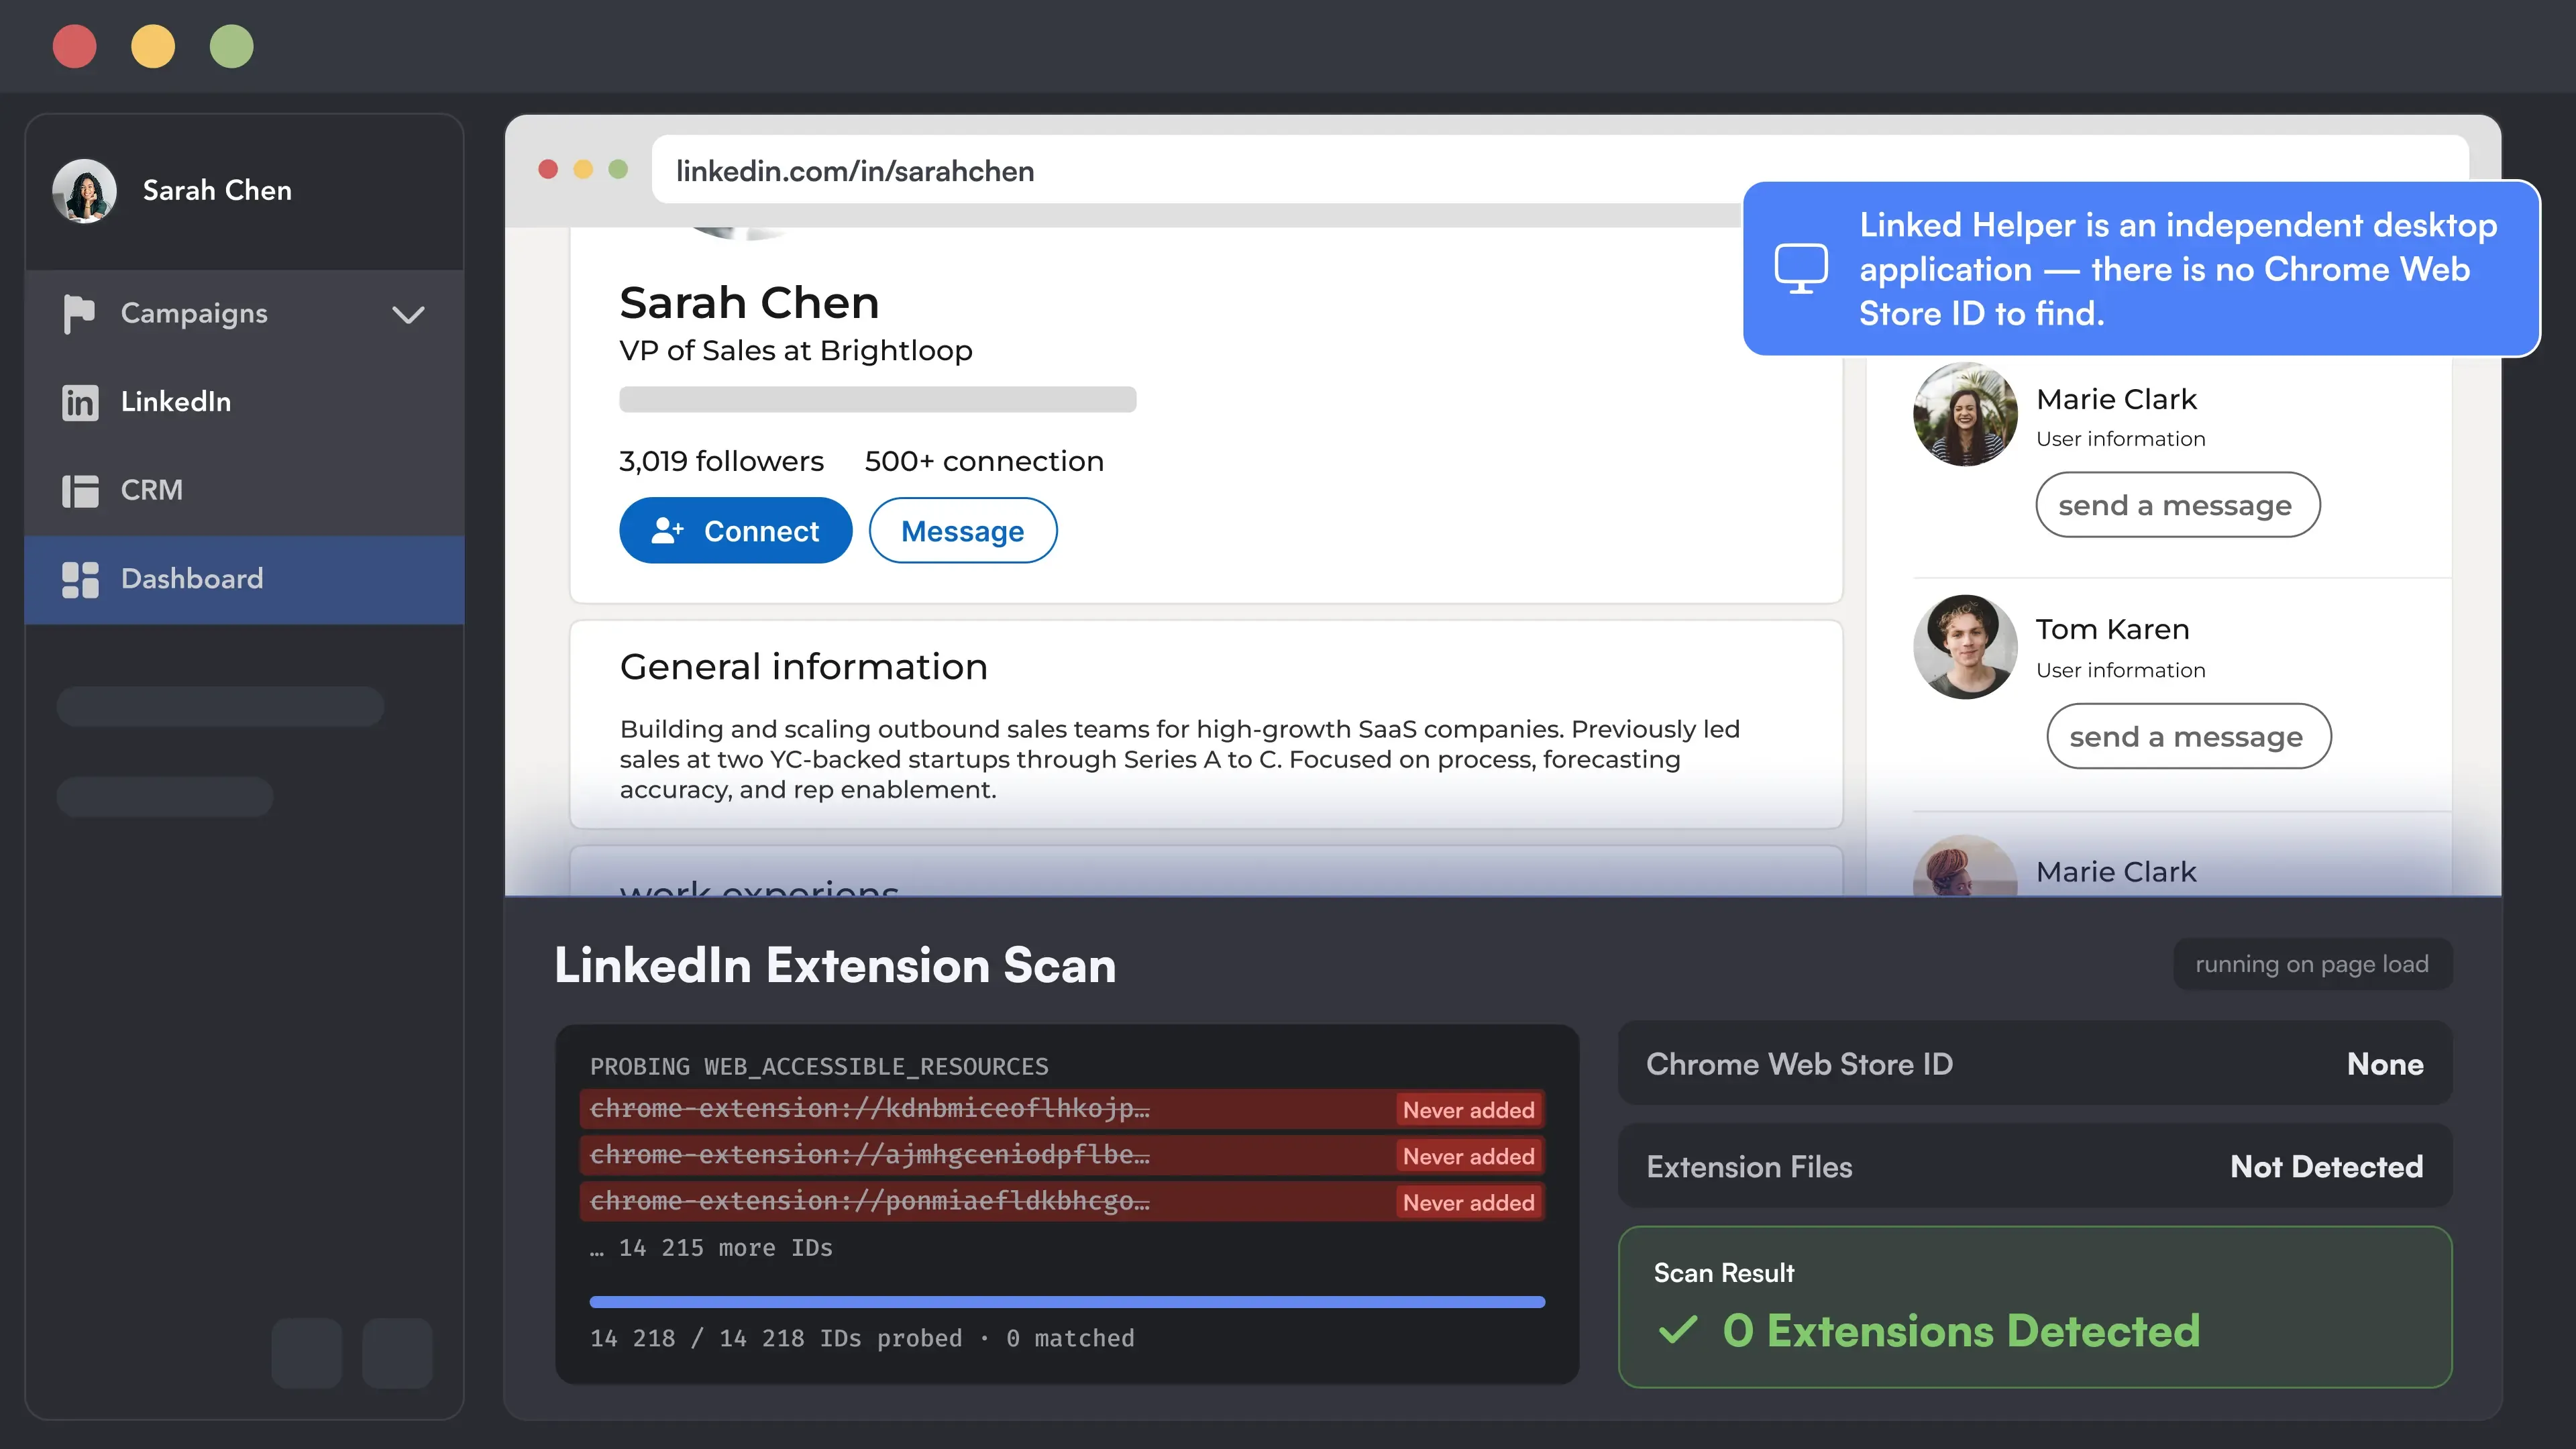Click VP of Sales at Brightloop text

(x=796, y=351)
